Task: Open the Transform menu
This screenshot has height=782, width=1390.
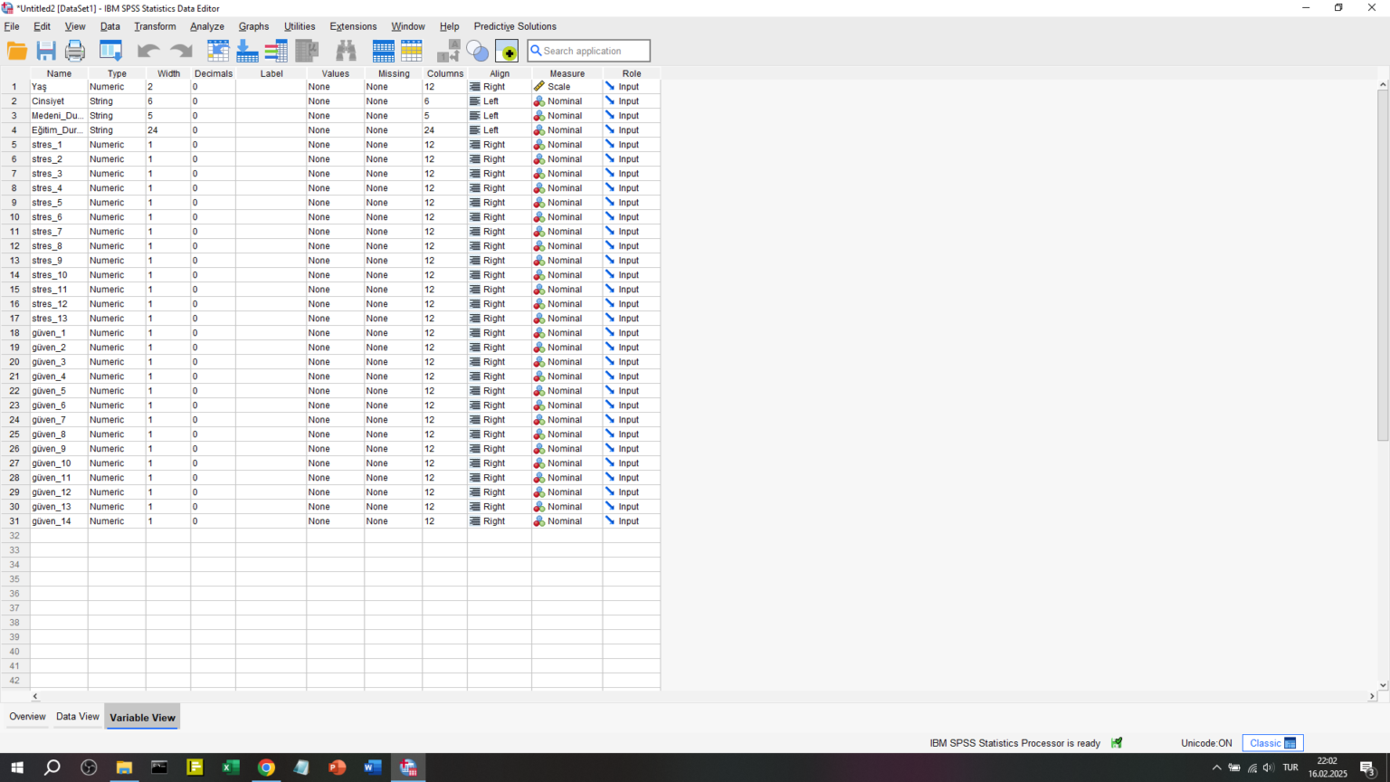Action: (x=155, y=26)
